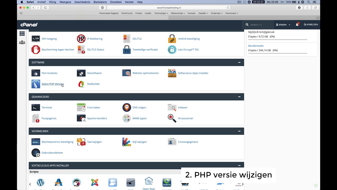Collapse the GEAVANCEERD section
The width and height of the screenshot is (337, 190).
239,97
